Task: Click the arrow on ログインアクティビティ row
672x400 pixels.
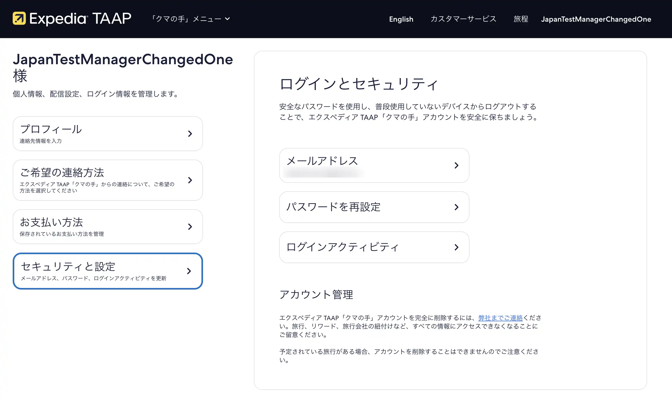Action: [456, 247]
